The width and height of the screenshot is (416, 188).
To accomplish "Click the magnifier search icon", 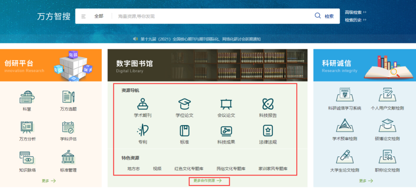I will point(317,16).
